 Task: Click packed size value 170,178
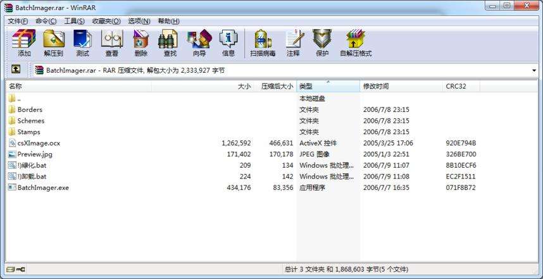281,154
